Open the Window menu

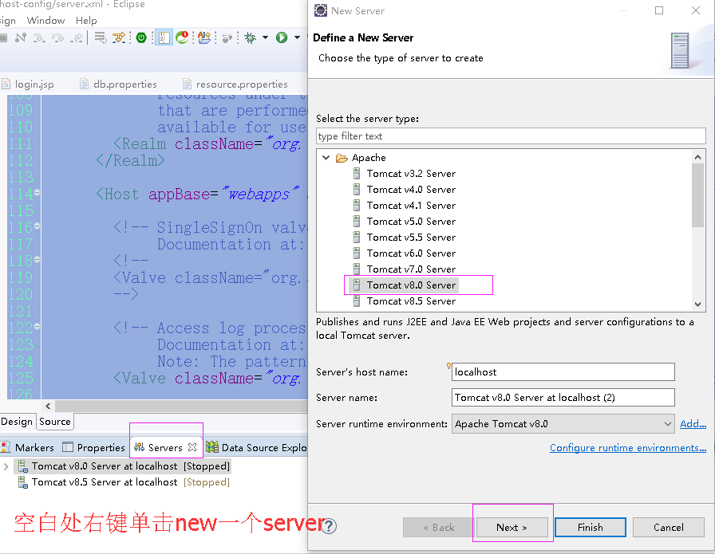pyautogui.click(x=45, y=20)
